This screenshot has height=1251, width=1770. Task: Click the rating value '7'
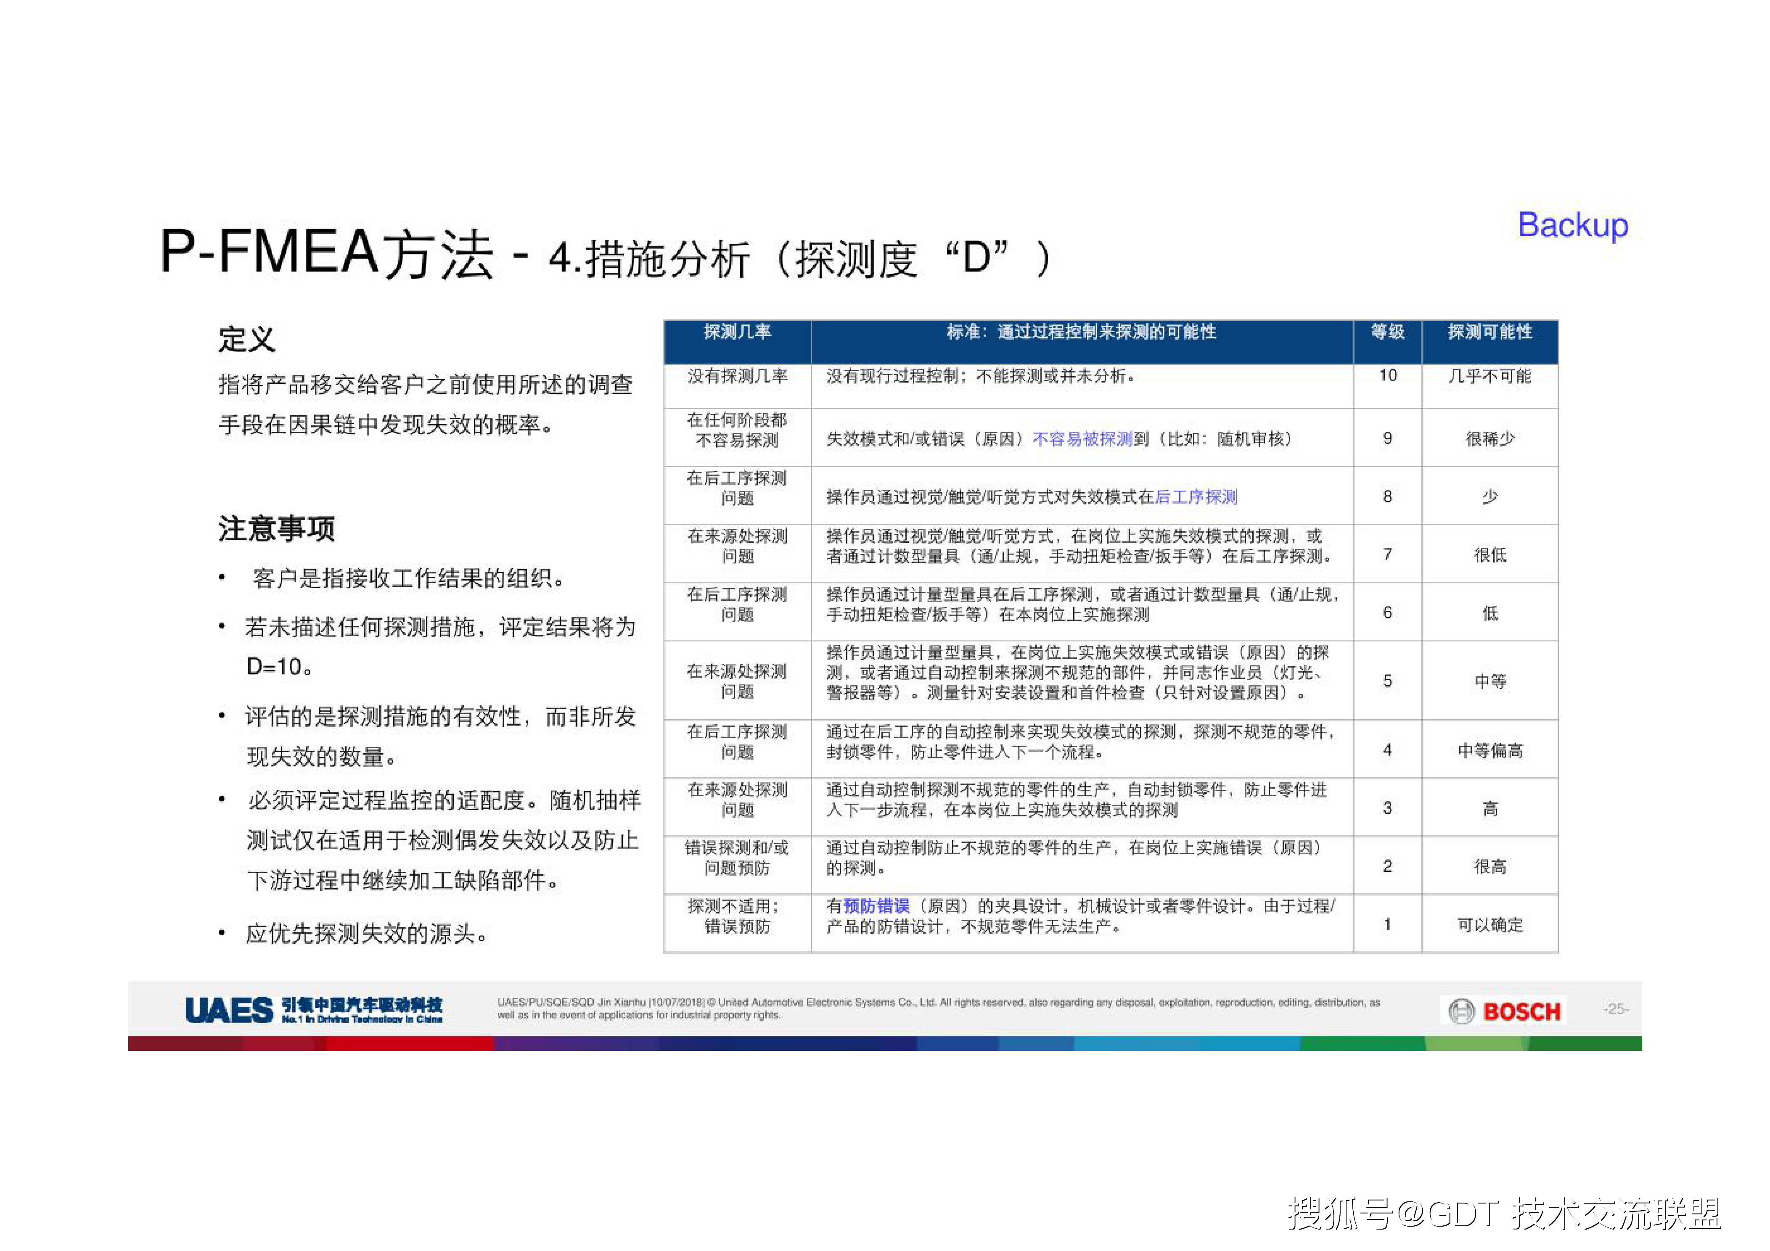tap(1388, 554)
